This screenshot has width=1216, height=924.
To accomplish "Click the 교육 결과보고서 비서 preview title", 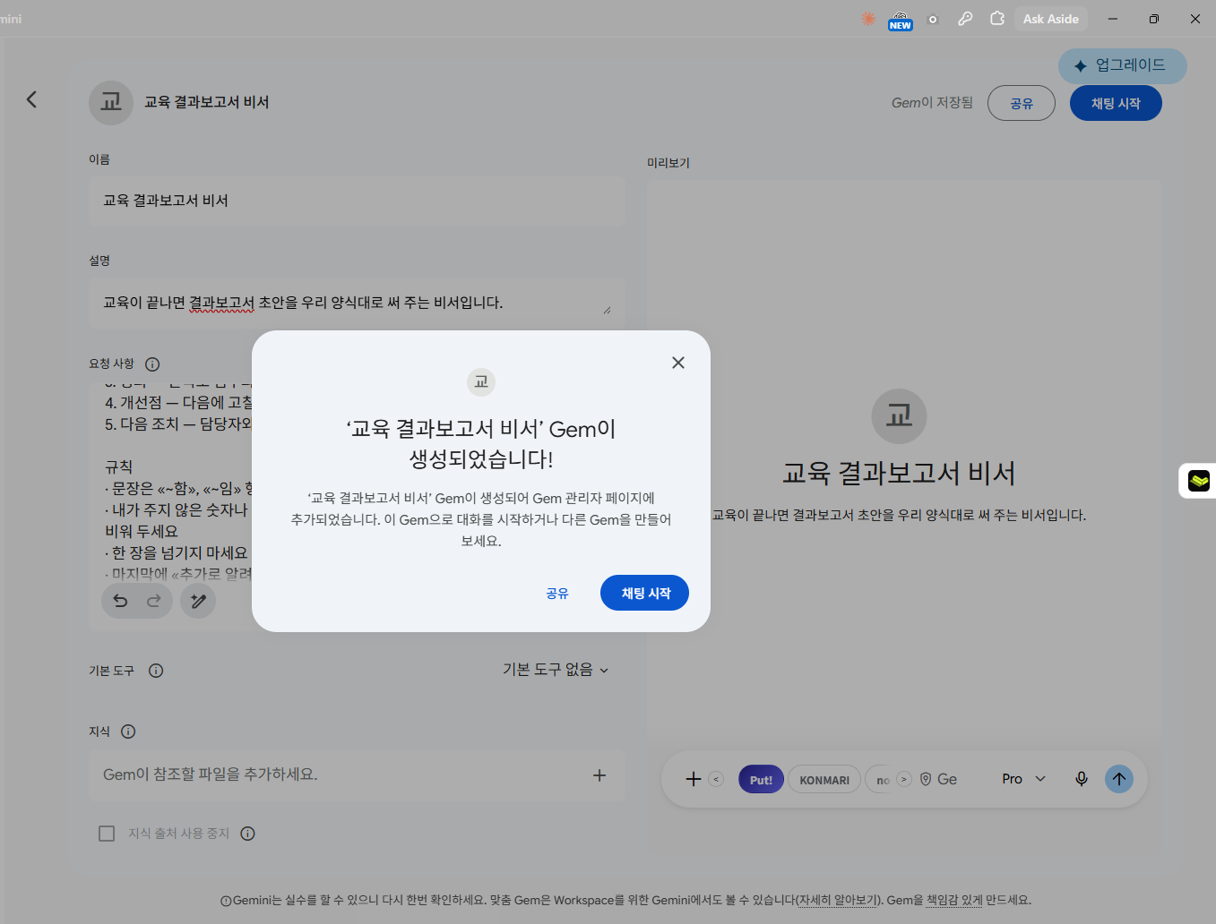I will (x=899, y=473).
